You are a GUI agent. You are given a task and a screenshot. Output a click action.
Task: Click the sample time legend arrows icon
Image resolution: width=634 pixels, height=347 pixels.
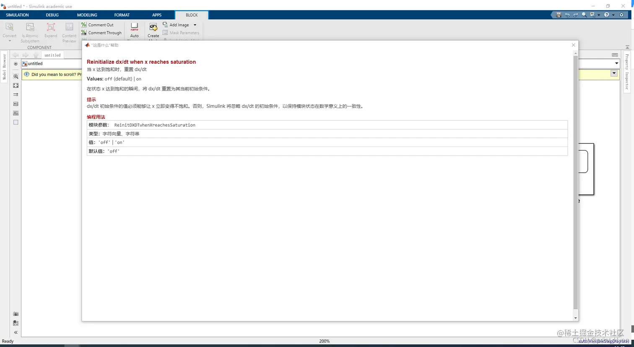[x=16, y=95]
